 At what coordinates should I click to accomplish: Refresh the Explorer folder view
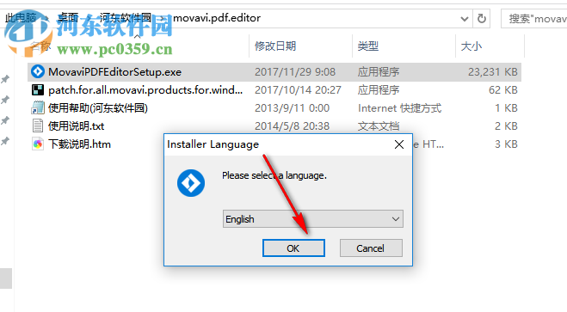pos(482,18)
